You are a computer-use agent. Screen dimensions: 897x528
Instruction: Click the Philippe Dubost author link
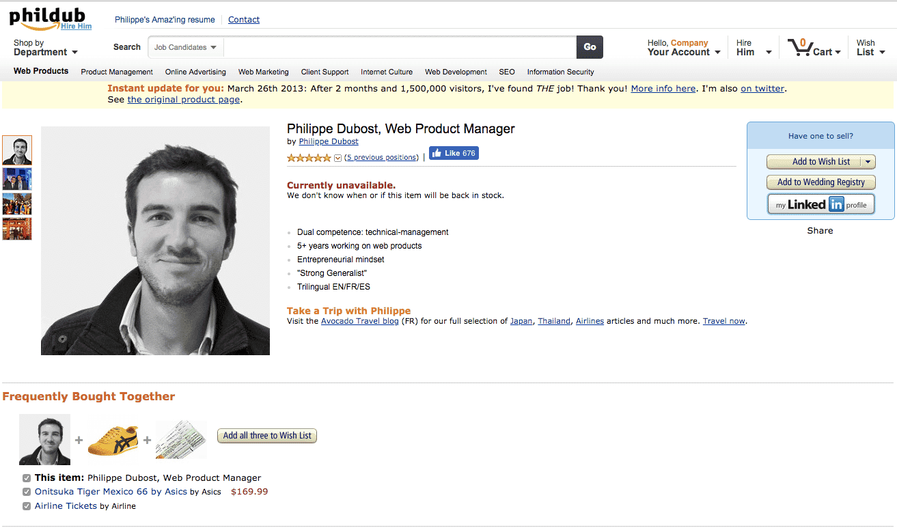point(329,141)
